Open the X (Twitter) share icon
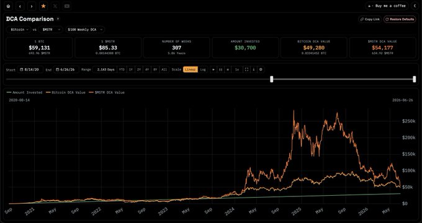The width and height of the screenshot is (422, 223). pyautogui.click(x=55, y=6)
